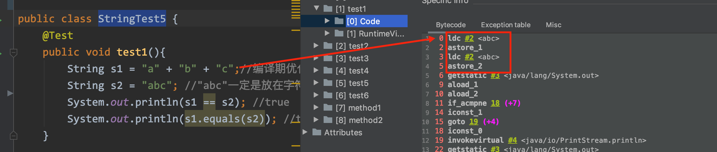Collapse the [1] test1 tree node
Screen dimensions: 717x152
tap(317, 8)
